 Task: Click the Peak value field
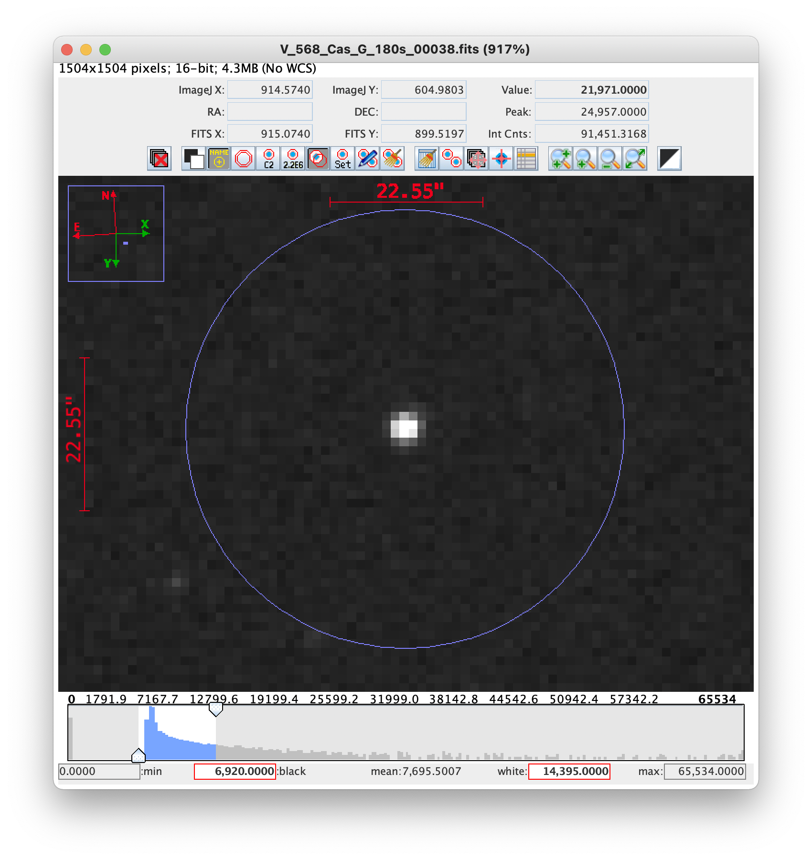pos(592,112)
